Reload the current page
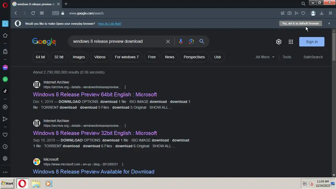 click(33, 13)
